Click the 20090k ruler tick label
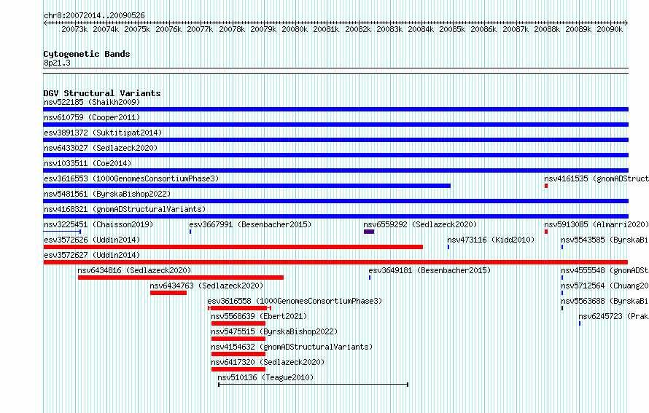649x413 pixels. (610, 29)
